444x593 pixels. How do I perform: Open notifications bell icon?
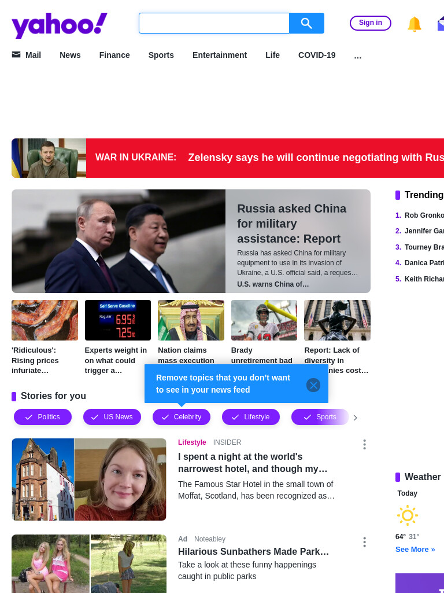click(x=414, y=24)
